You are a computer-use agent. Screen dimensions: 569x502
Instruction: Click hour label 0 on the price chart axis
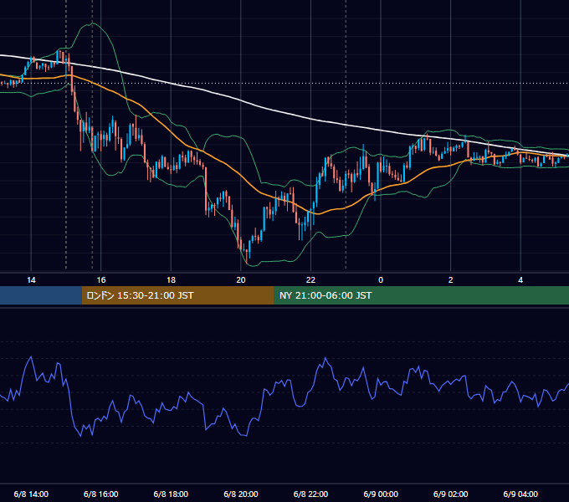click(x=381, y=280)
